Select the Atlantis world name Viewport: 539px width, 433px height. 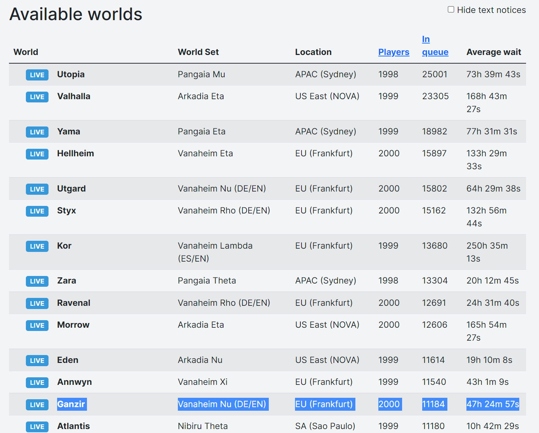tap(73, 426)
